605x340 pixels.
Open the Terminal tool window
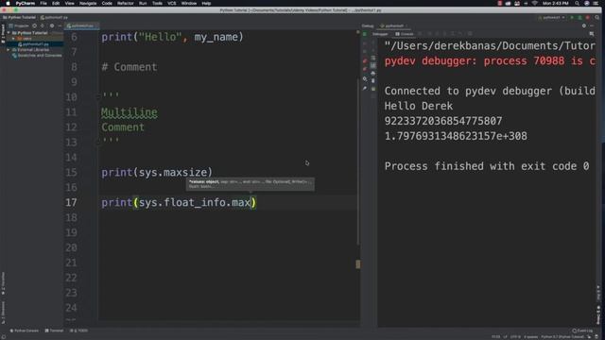54,331
